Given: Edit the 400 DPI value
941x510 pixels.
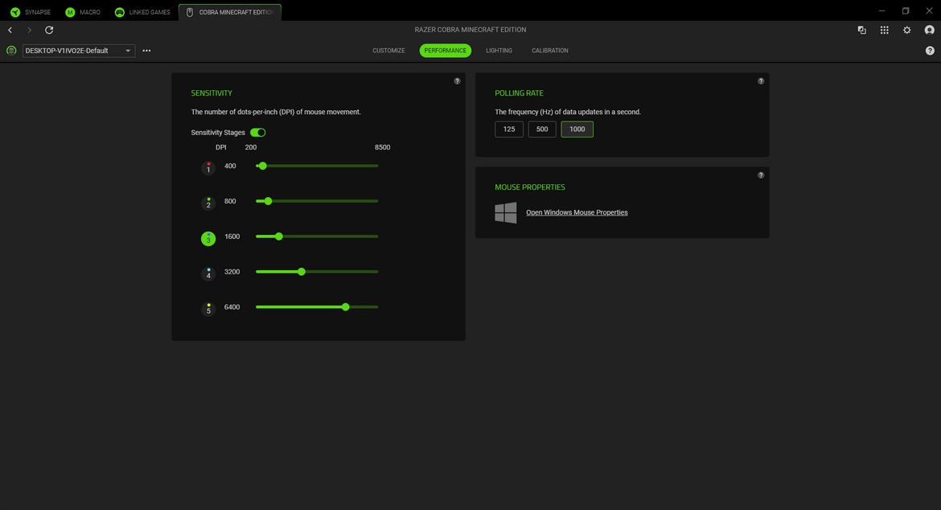Looking at the screenshot, I should pyautogui.click(x=230, y=166).
